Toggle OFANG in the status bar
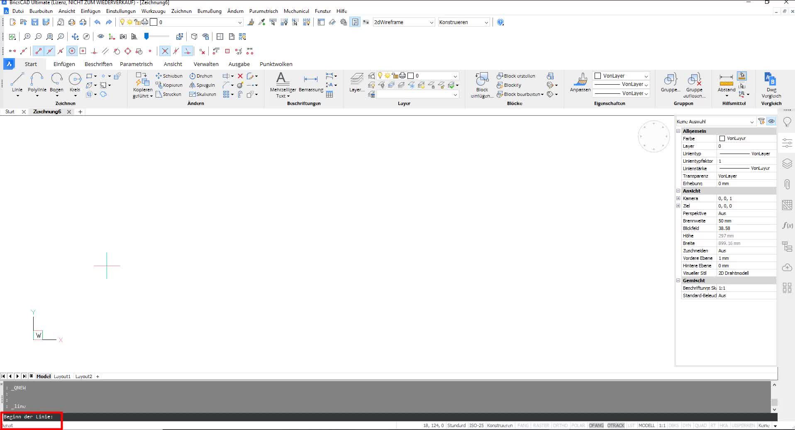Image resolution: width=795 pixels, height=430 pixels. tap(596, 425)
